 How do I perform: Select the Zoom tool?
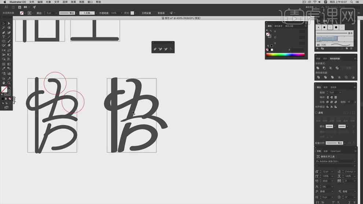click(9, 83)
